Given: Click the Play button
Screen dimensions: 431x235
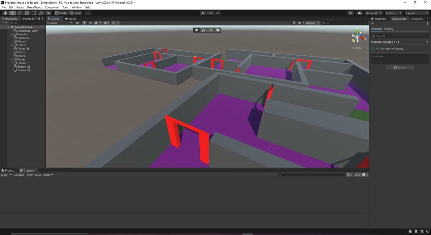Looking at the screenshot, I should coord(203,13).
